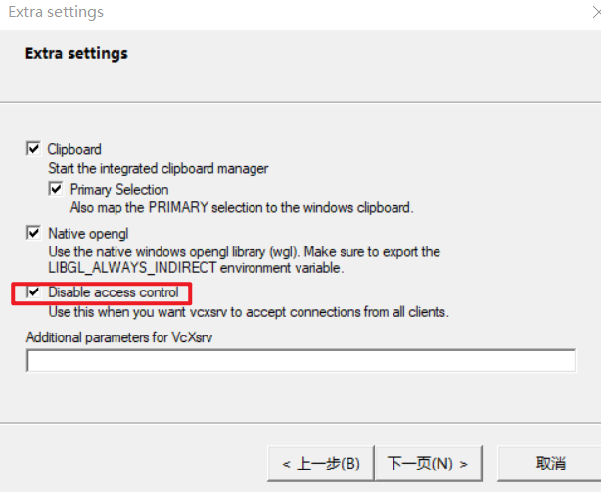The image size is (601, 492).
Task: Click the 'Clipboard' label text
Action: pyautogui.click(x=74, y=149)
